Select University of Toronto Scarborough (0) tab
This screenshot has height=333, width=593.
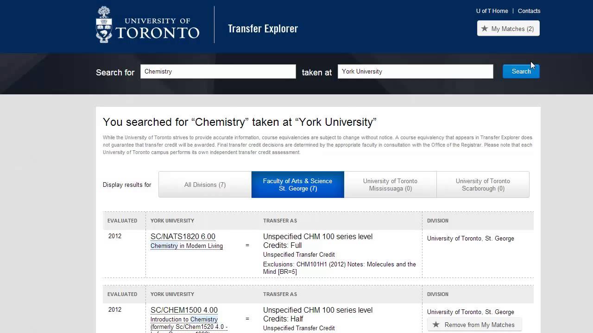[483, 185]
